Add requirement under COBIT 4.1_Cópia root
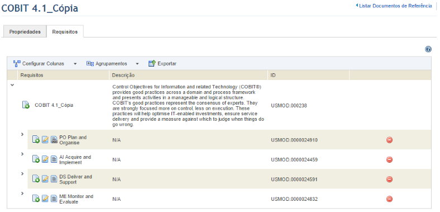Viewport: 440px width, 212px height. [x=26, y=105]
